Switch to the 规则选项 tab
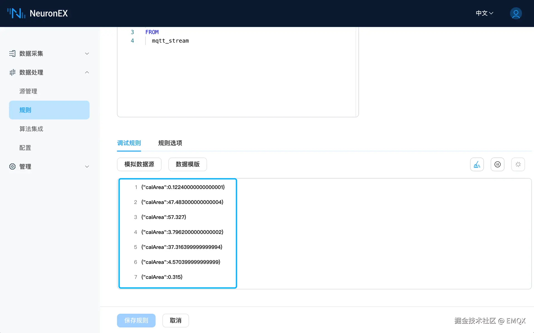Viewport: 534px width, 333px height. coord(170,143)
